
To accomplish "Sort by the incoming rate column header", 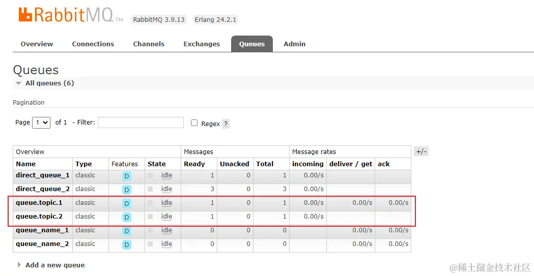I will 308,164.
